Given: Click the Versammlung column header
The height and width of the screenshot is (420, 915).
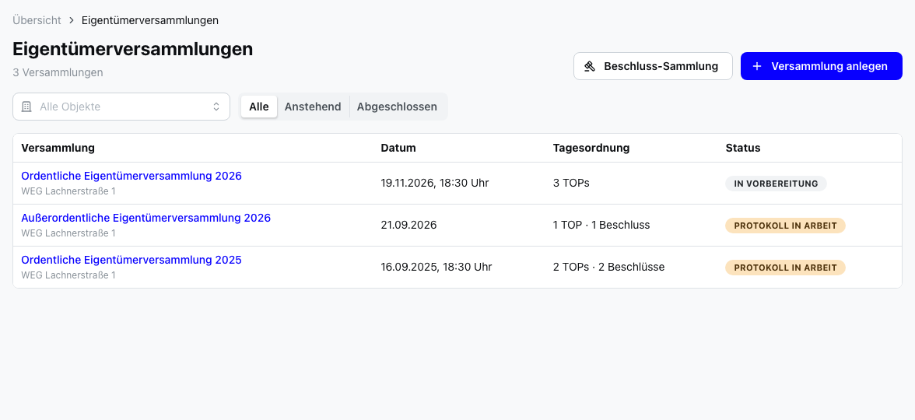Looking at the screenshot, I should [x=58, y=148].
